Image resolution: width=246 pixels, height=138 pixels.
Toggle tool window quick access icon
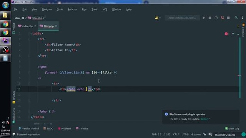tap(14, 134)
